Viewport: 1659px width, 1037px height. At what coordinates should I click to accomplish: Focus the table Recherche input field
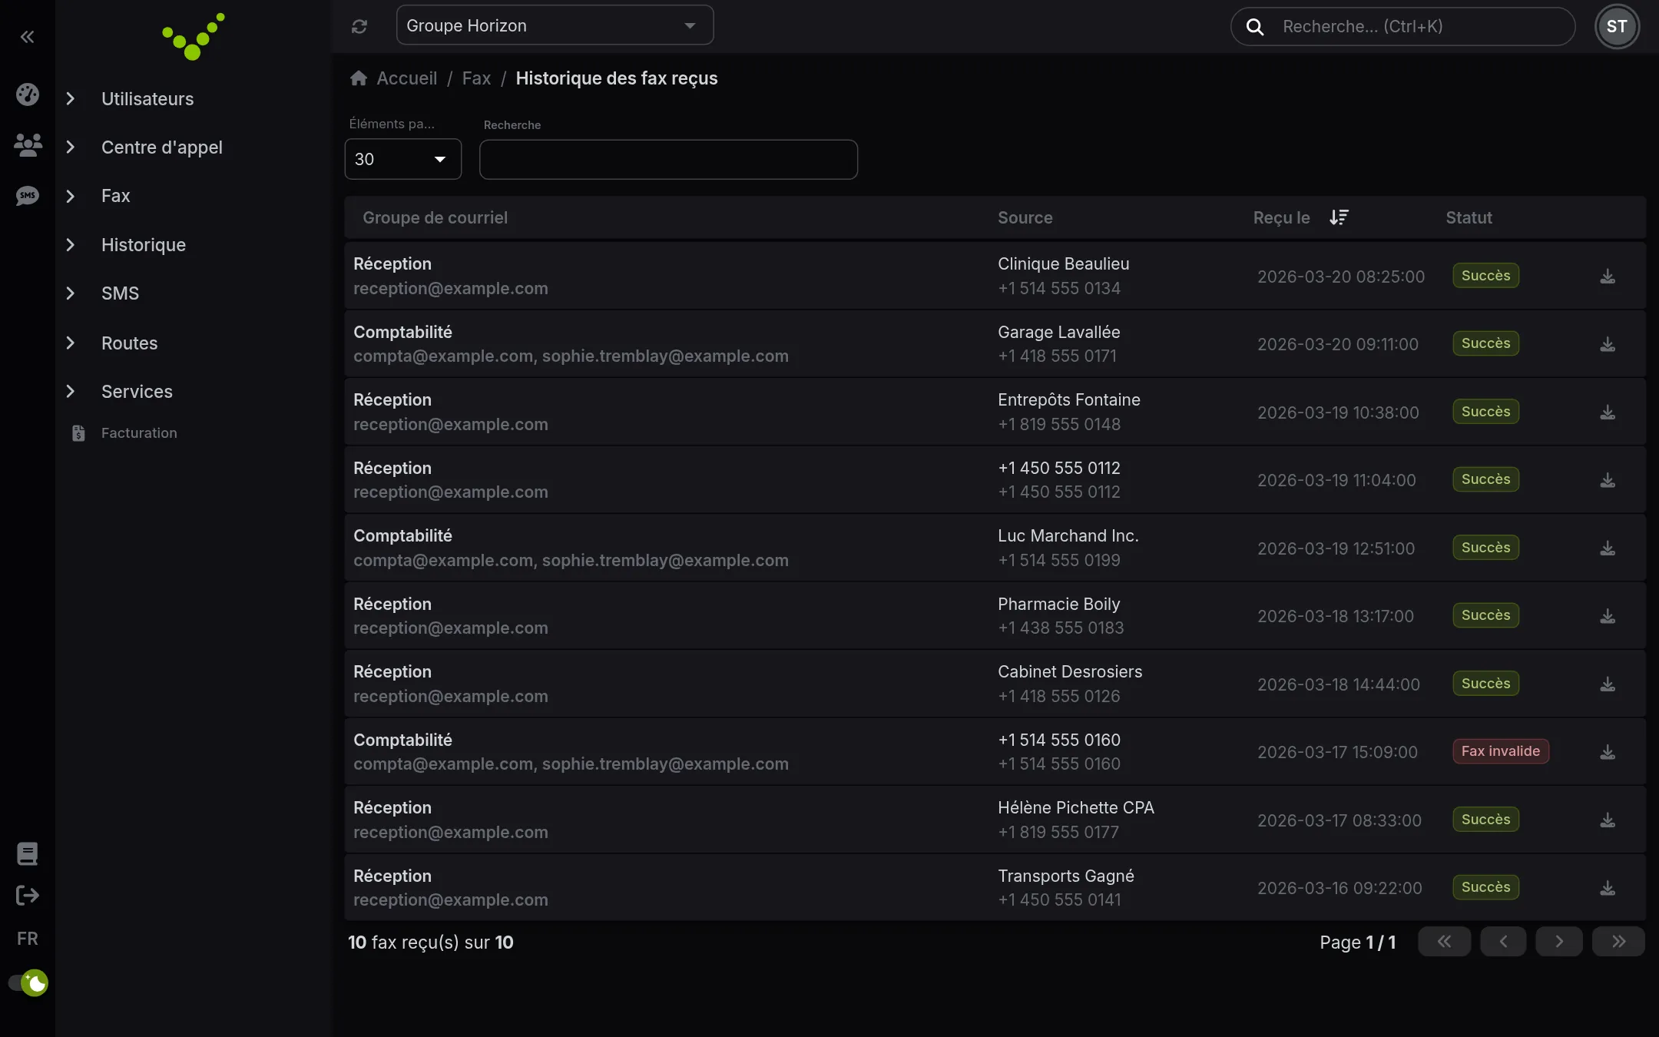668,159
